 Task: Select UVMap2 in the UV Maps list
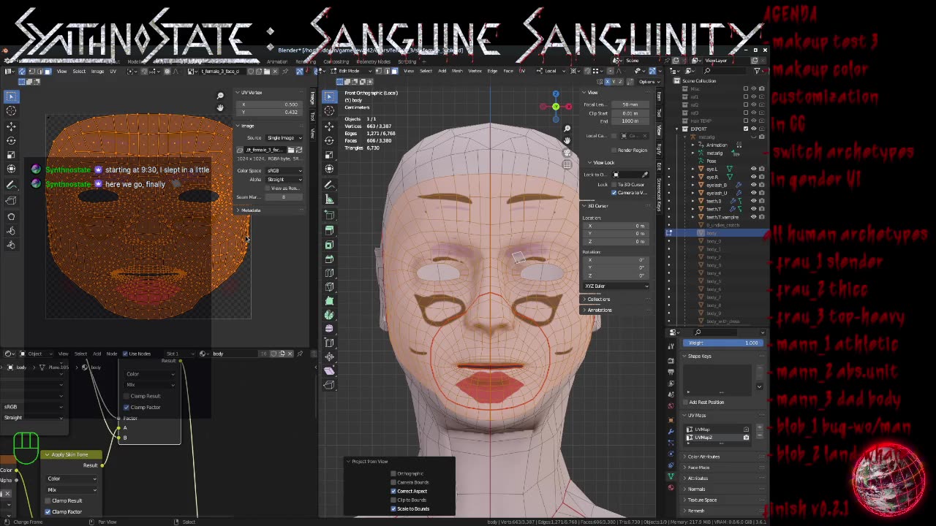pyautogui.click(x=717, y=438)
